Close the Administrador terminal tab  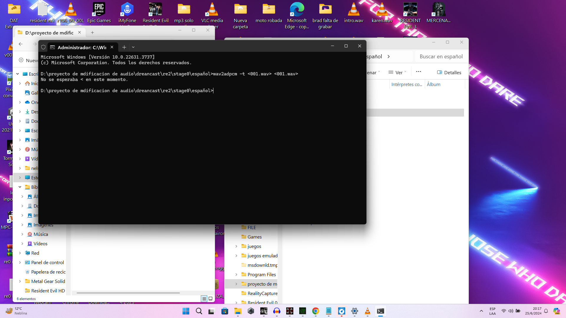112,47
